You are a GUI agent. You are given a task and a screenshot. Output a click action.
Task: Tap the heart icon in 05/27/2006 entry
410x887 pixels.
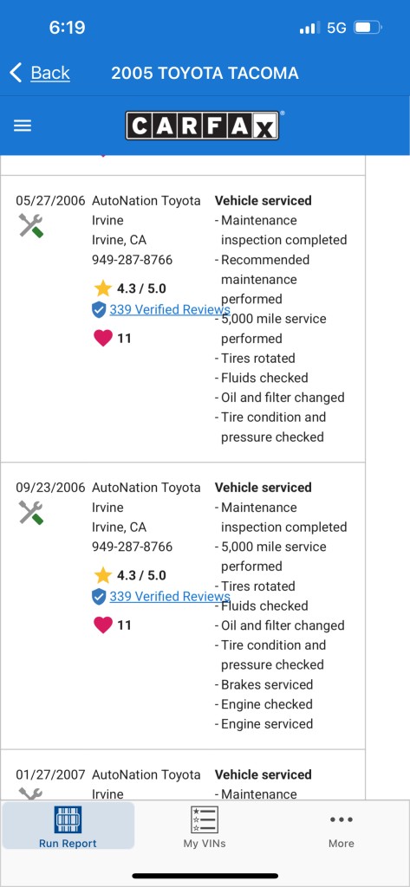pyautogui.click(x=103, y=338)
